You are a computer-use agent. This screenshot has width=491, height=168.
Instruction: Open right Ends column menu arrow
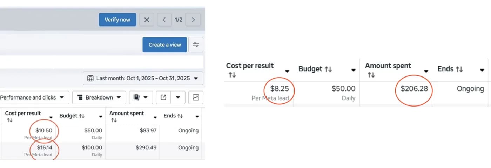coord(482,70)
